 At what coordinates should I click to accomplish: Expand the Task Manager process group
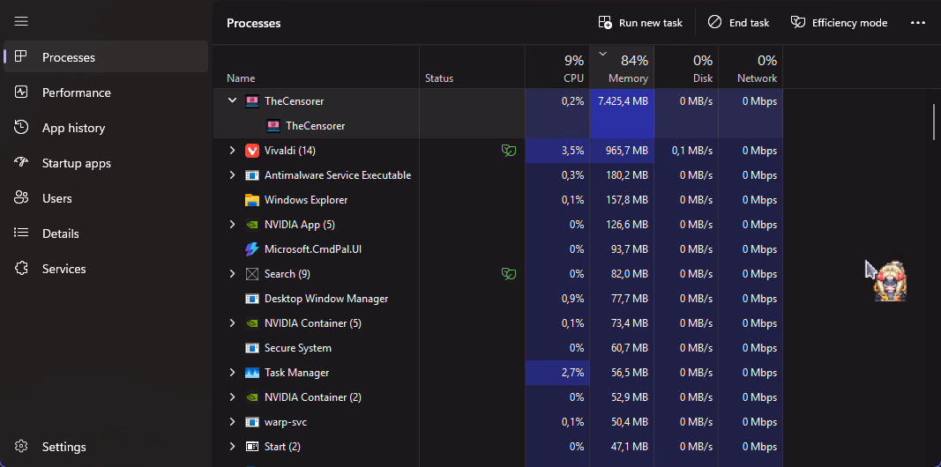[232, 373]
